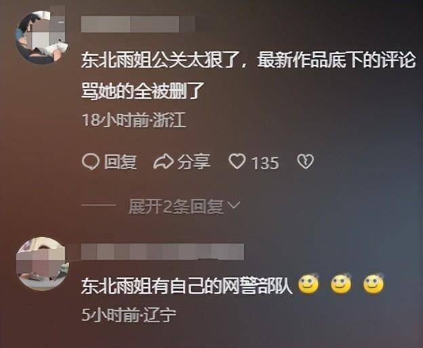This screenshot has width=423, height=348.
Task: Dislike the comment with the broken heart icon
Action: [305, 162]
